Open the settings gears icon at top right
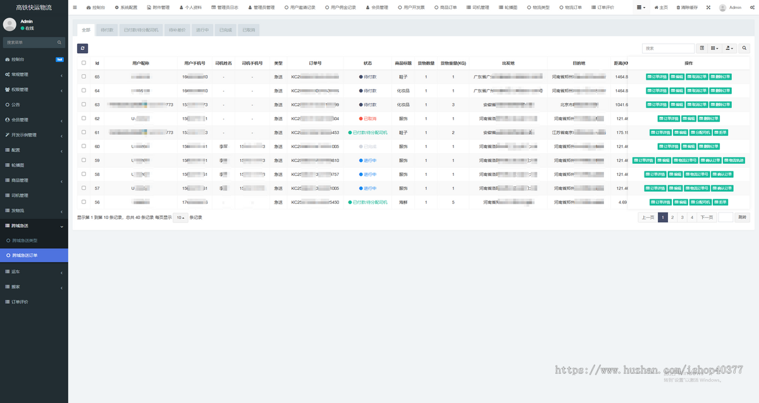Viewport: 759px width, 403px height. (x=751, y=8)
